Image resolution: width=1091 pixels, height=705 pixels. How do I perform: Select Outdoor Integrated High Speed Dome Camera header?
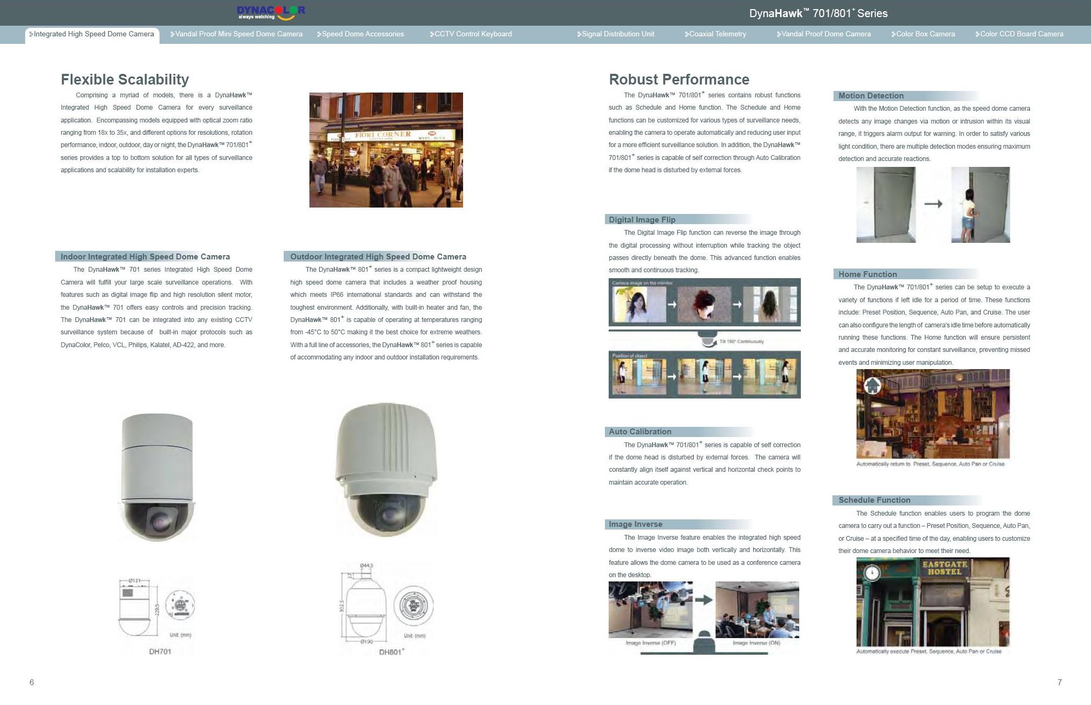pos(377,257)
